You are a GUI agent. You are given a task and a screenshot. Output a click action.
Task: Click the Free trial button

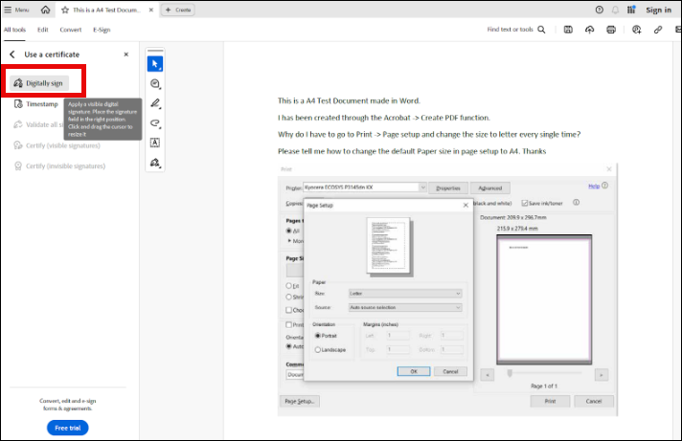(67, 428)
